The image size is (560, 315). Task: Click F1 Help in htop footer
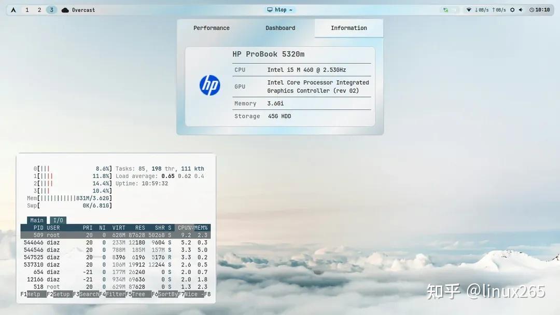(x=33, y=294)
